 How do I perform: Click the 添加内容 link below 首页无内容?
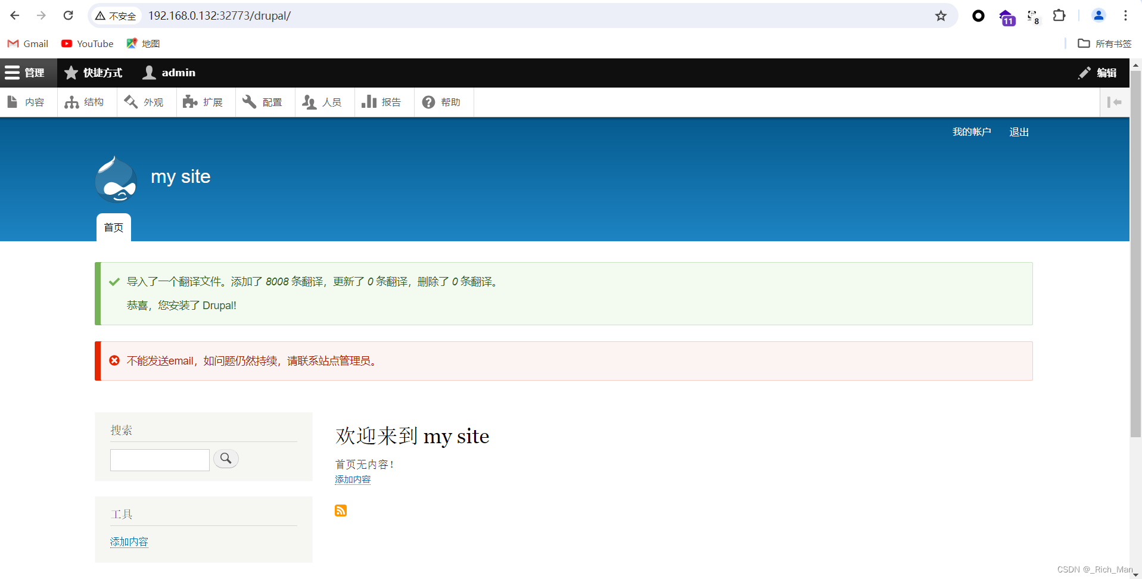pos(352,479)
